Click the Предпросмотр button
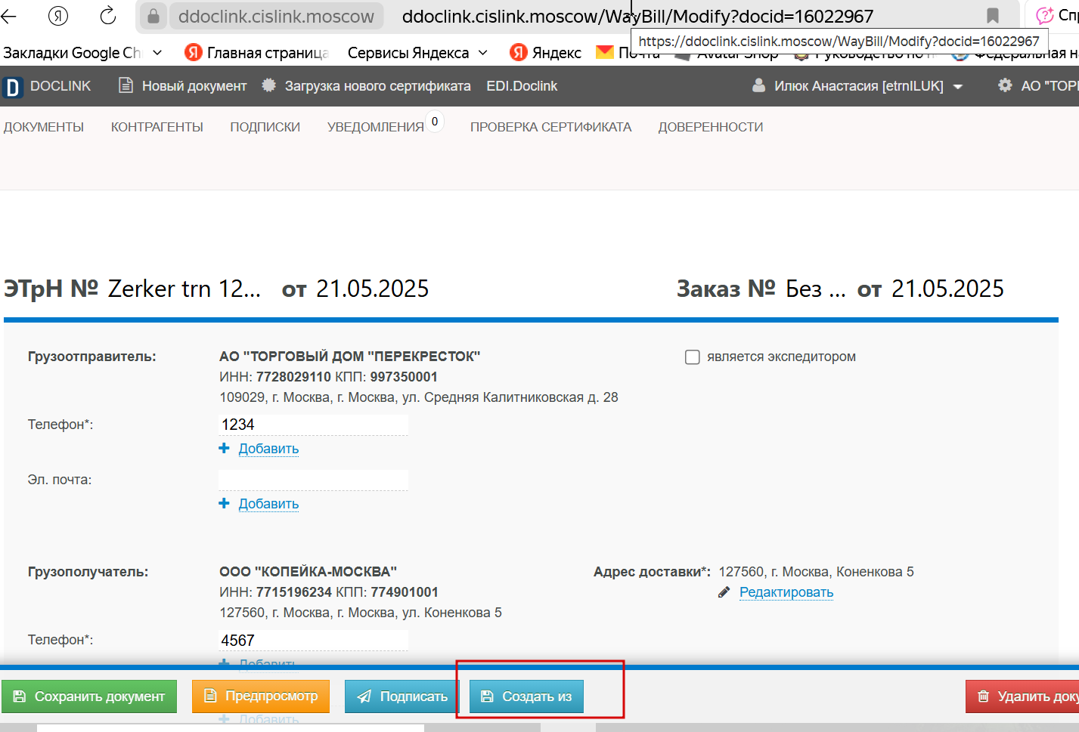Image resolution: width=1079 pixels, height=732 pixels. (261, 696)
